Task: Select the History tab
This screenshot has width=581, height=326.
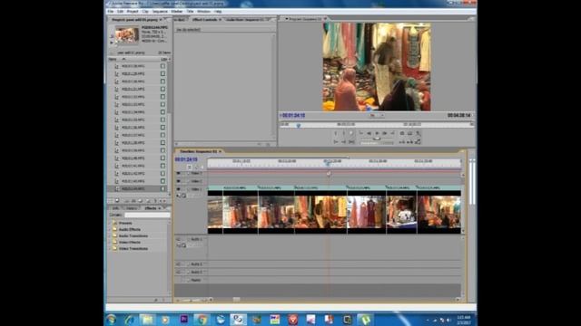Action: [131, 208]
